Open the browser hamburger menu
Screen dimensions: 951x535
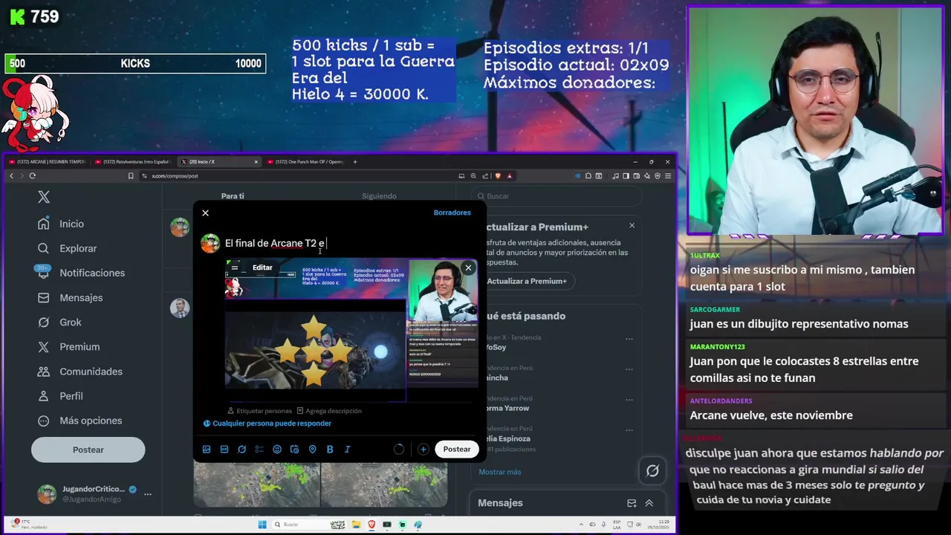point(668,176)
